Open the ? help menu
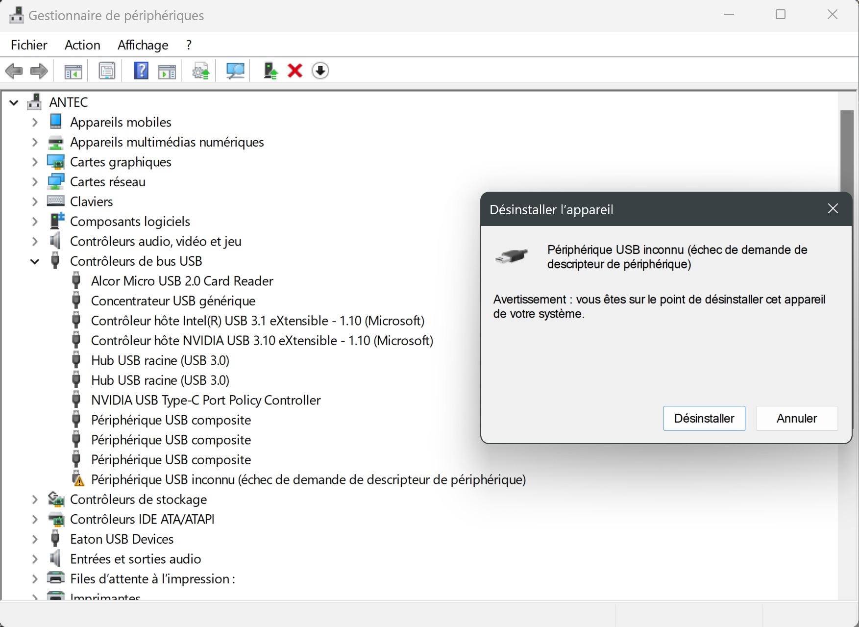The image size is (859, 627). [189, 45]
